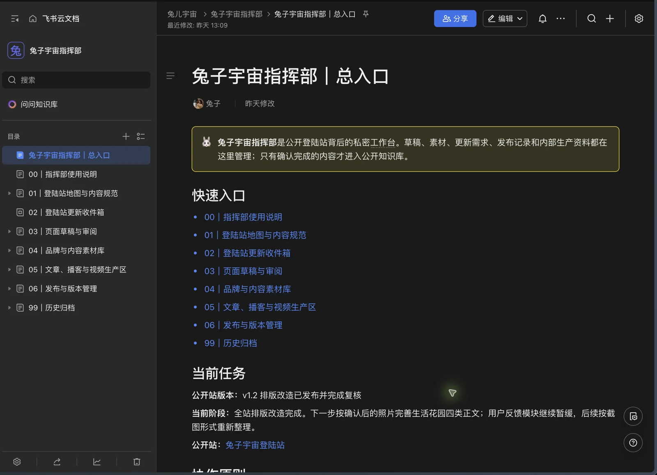Open knowledge base settings gear at sidebar bottom

(x=17, y=462)
